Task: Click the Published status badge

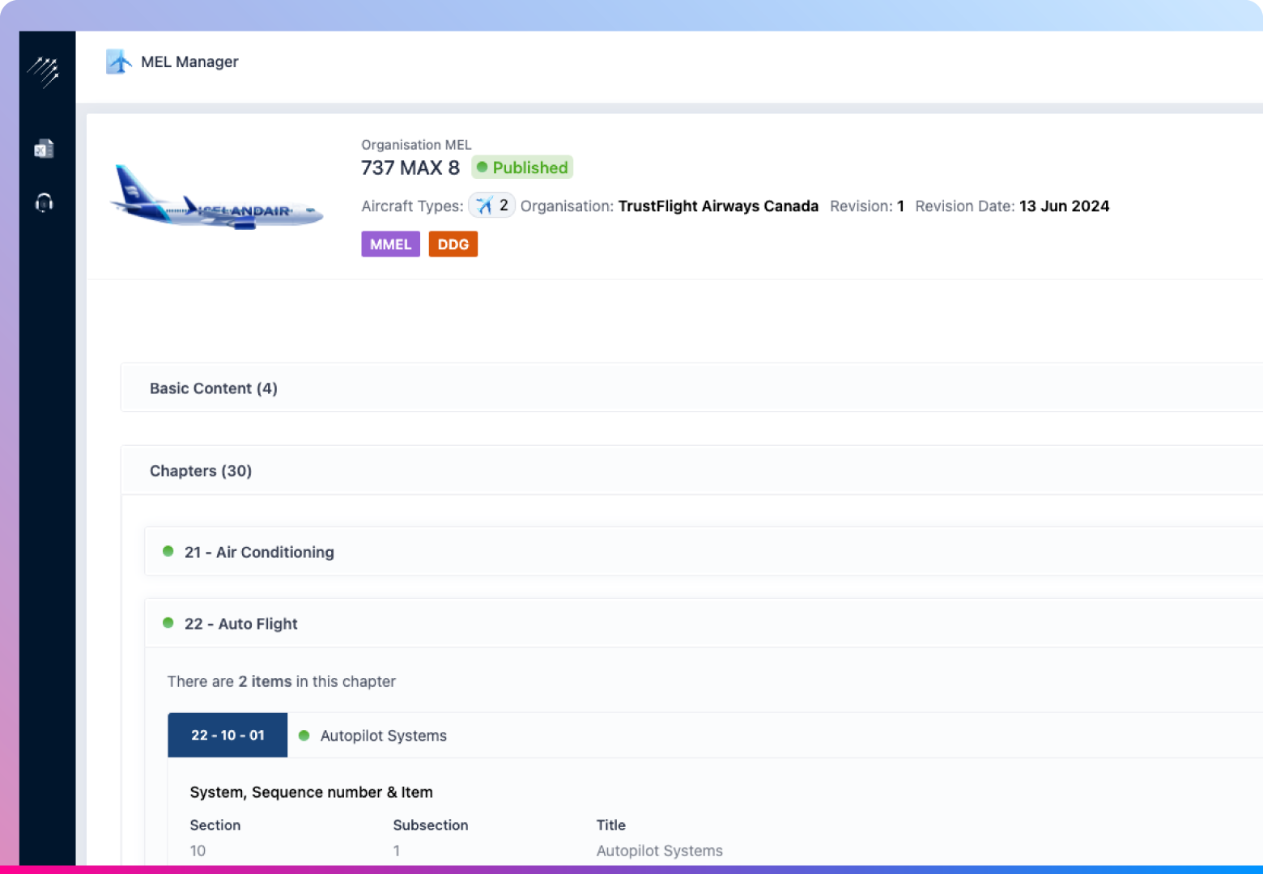Action: [x=522, y=168]
